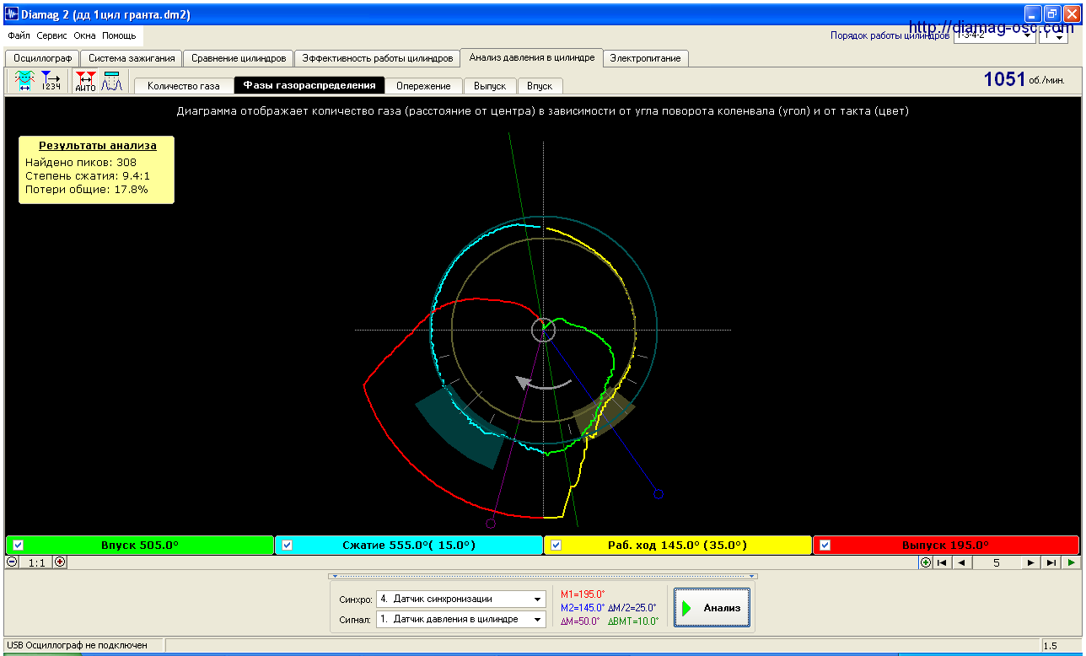Click the purple marker handle circle on diagram
The height and width of the screenshot is (656, 1086).
(x=491, y=523)
